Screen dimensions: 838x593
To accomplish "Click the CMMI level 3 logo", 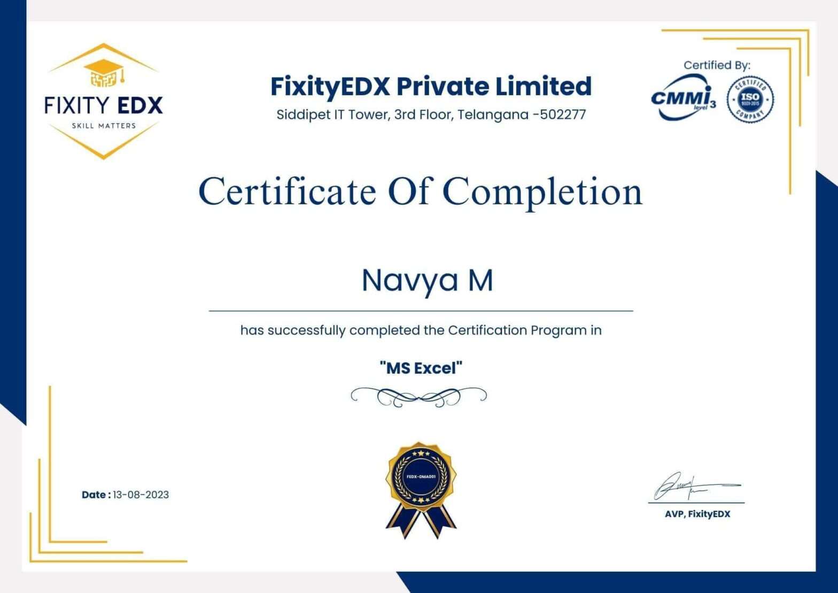I will [x=682, y=98].
